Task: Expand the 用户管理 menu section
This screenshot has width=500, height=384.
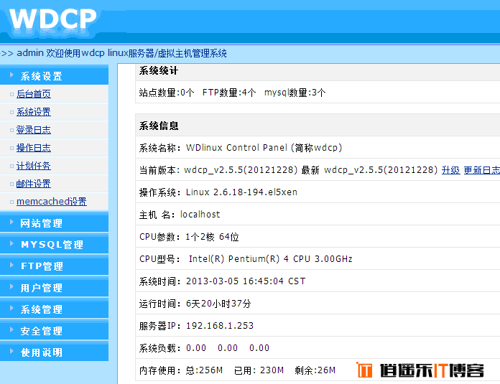Action: [x=54, y=287]
